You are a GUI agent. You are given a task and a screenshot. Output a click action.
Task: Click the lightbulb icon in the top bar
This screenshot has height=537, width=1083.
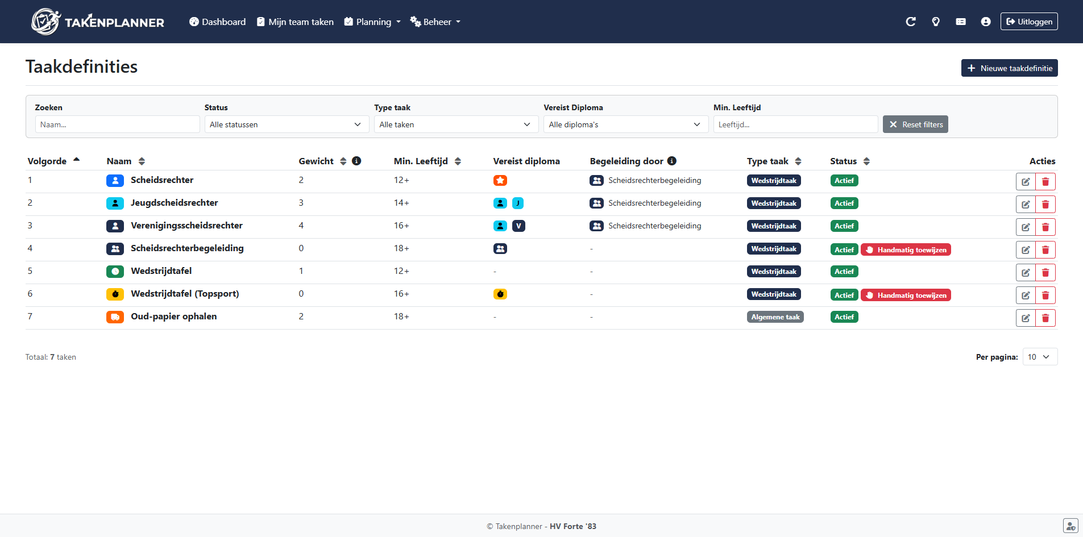(935, 22)
